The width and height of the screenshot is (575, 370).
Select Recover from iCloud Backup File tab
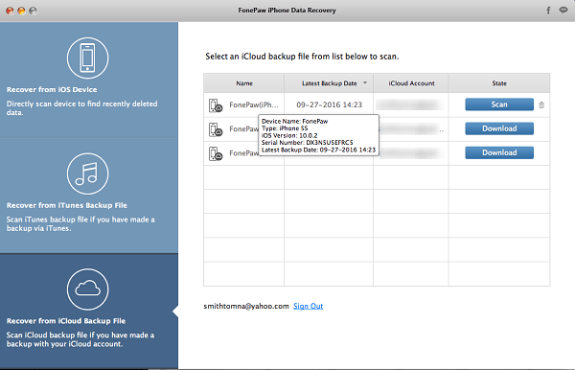click(89, 311)
